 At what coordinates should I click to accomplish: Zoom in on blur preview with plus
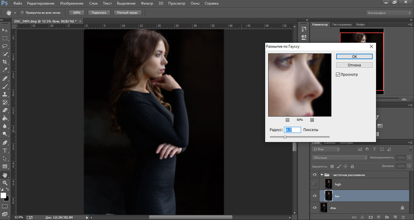[312, 120]
